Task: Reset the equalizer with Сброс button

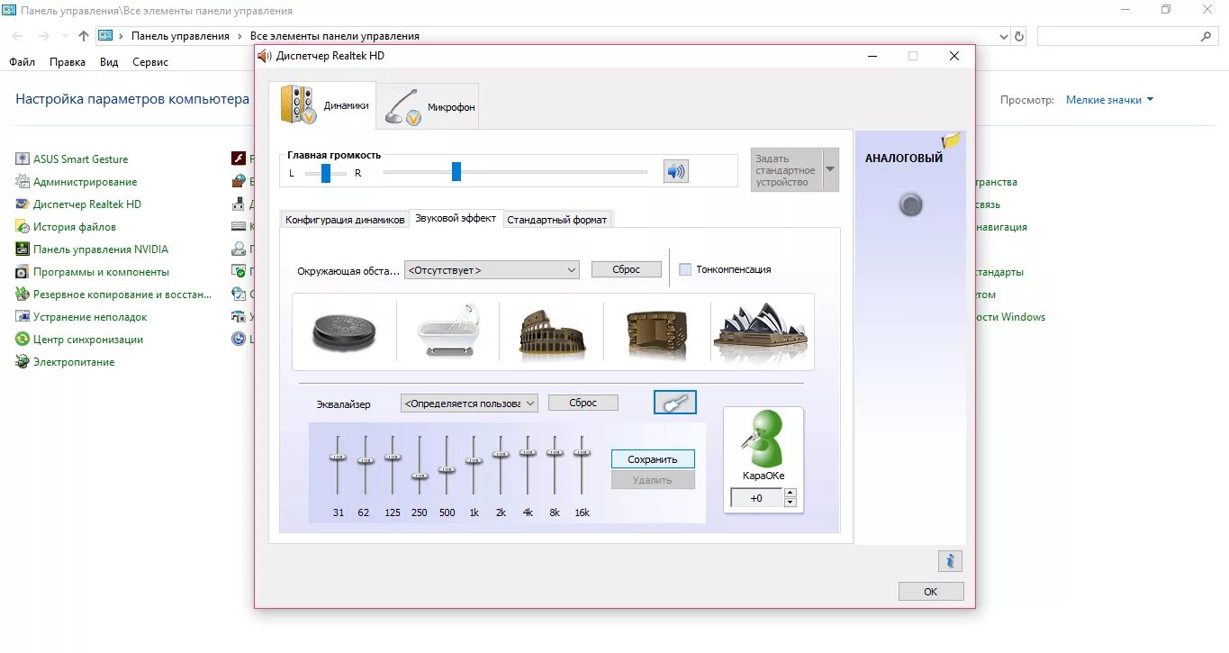Action: click(x=583, y=403)
